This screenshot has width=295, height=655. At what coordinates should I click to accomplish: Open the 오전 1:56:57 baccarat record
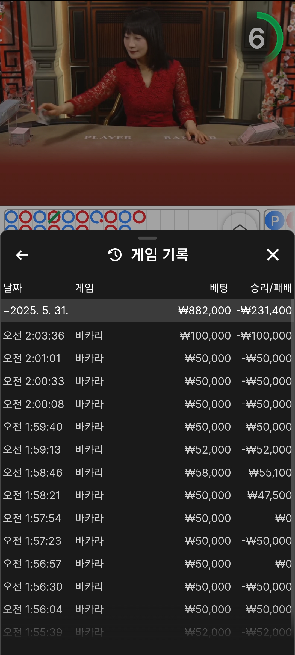147,564
